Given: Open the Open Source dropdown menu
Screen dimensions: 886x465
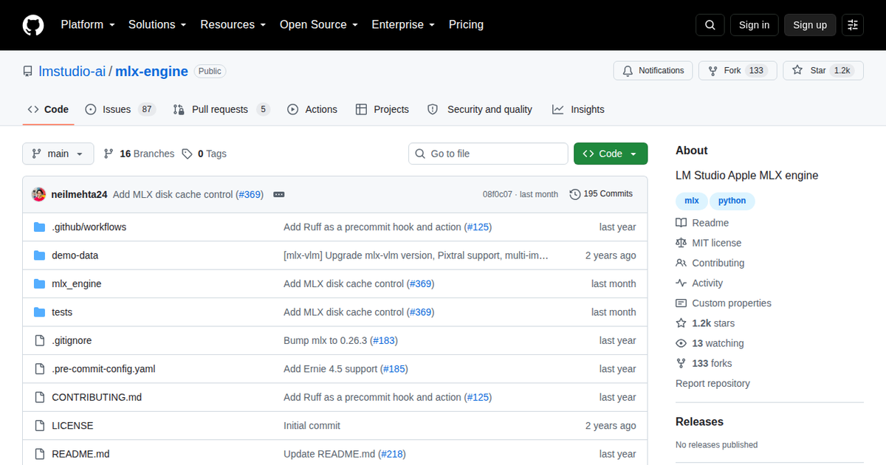Looking at the screenshot, I should [319, 24].
